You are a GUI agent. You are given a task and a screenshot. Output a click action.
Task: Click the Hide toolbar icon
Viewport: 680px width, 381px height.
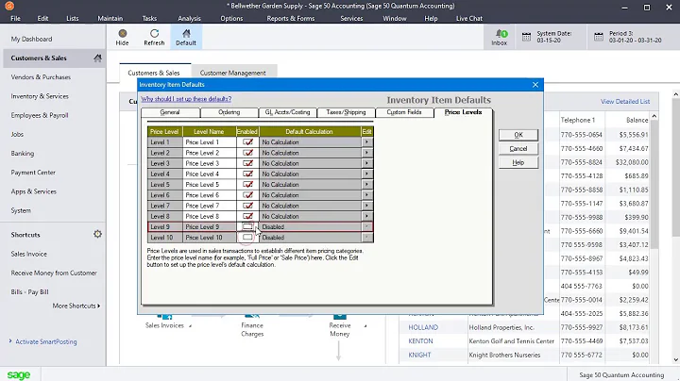pyautogui.click(x=122, y=33)
